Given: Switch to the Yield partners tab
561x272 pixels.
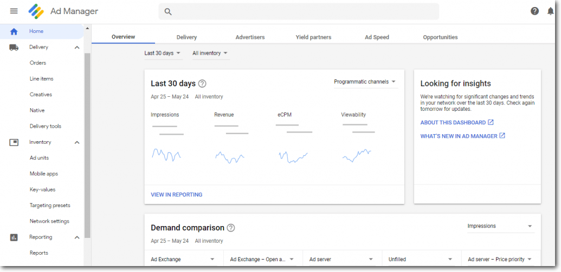Looking at the screenshot, I should point(313,37).
